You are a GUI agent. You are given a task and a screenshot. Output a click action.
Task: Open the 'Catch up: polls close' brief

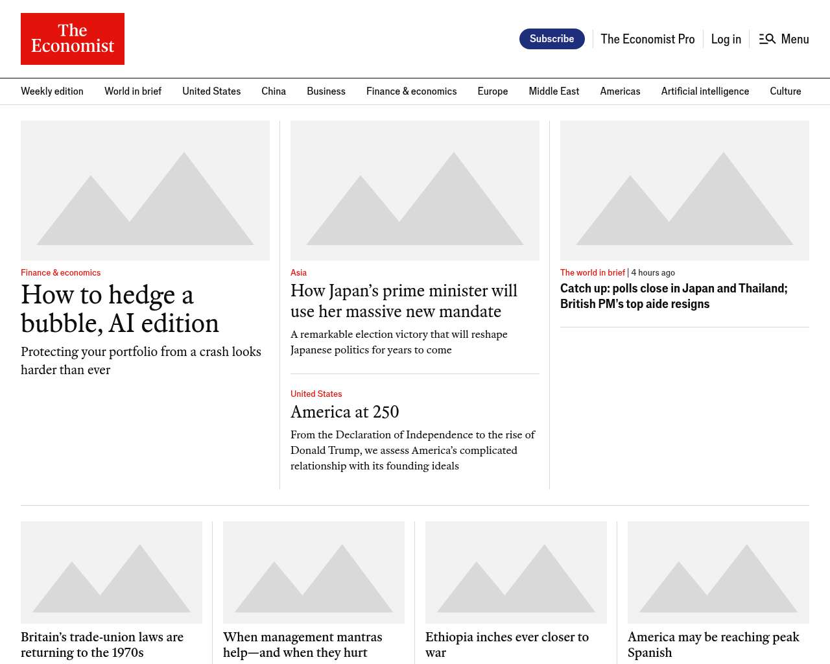(674, 296)
